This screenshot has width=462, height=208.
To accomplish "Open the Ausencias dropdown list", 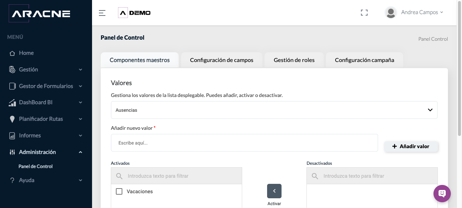I will click(x=274, y=110).
